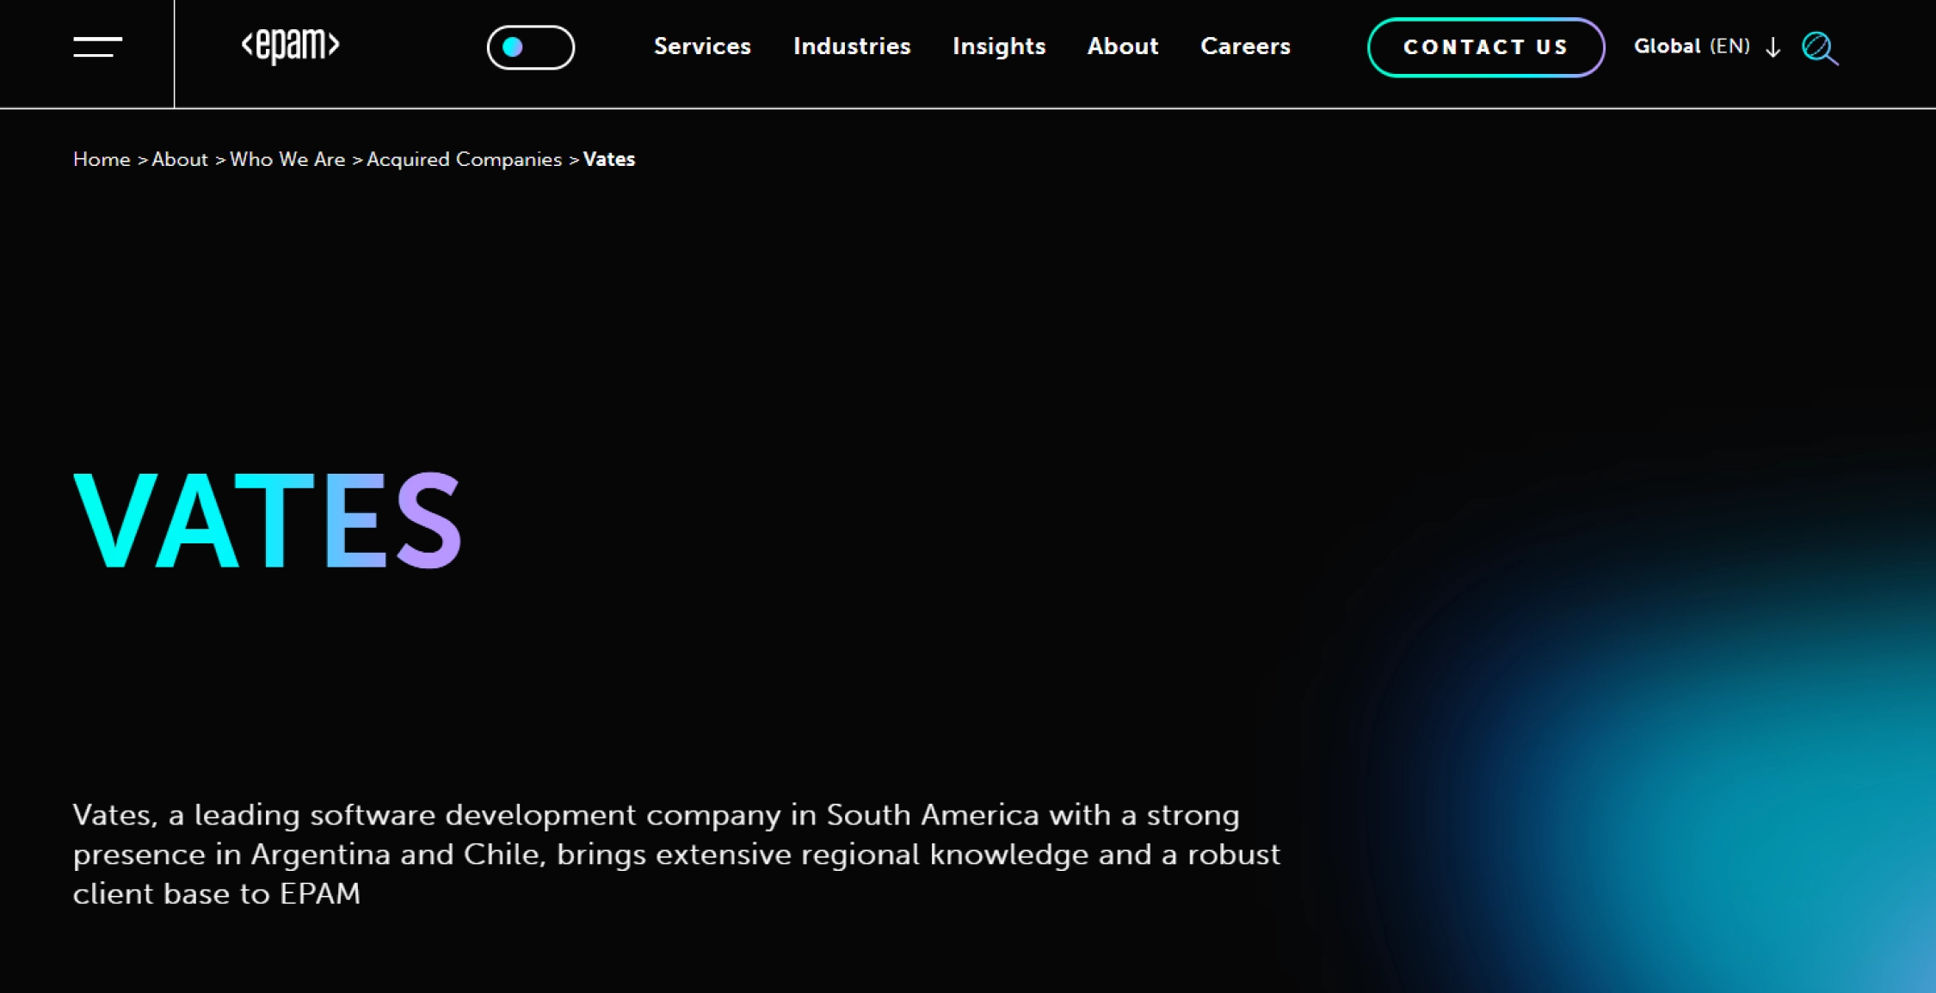
Task: Open the Services menu
Action: [702, 46]
